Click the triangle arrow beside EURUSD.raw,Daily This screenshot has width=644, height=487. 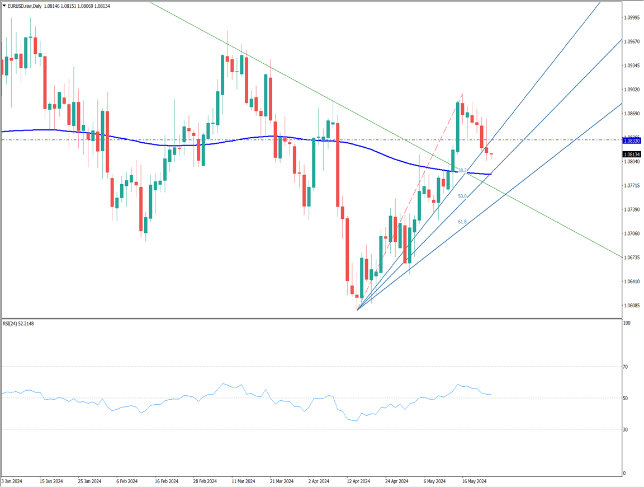4,6
